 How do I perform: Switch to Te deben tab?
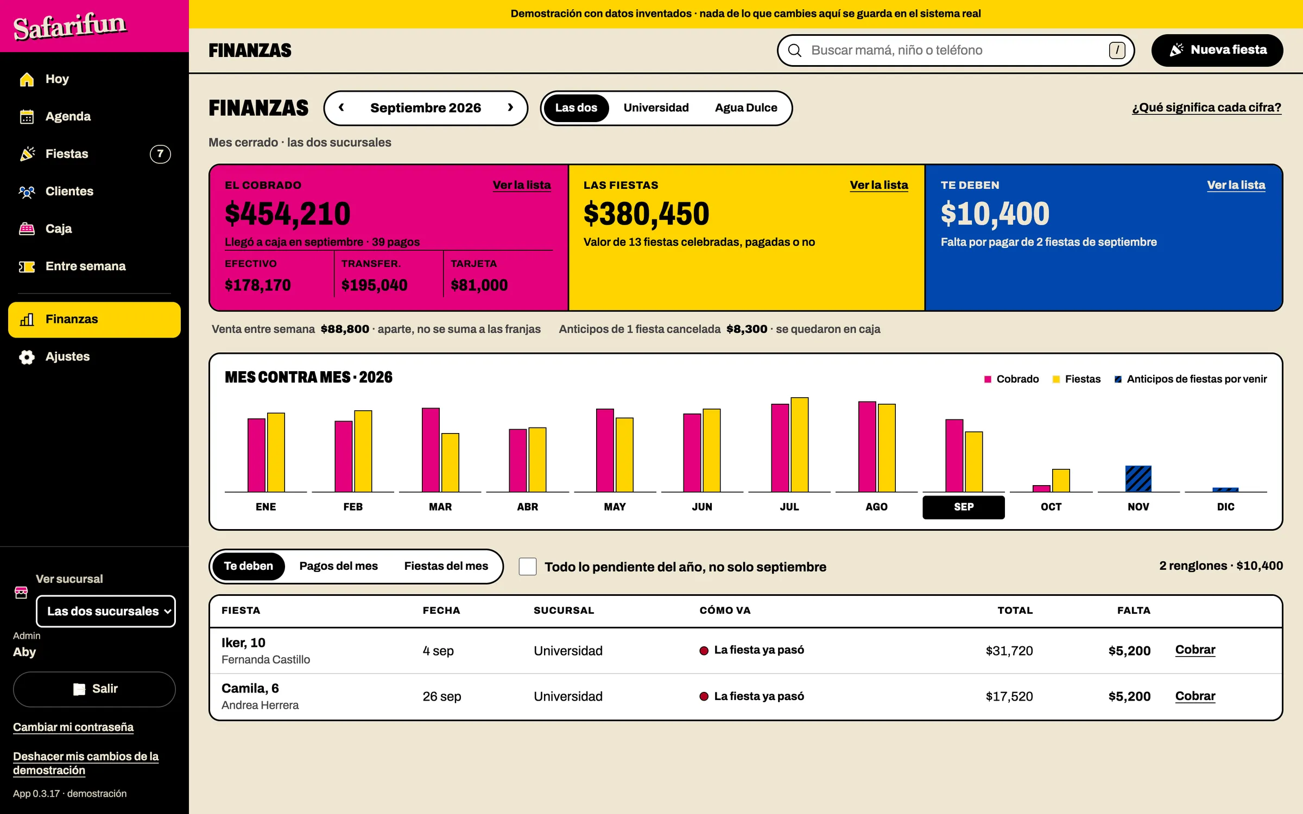coord(248,567)
